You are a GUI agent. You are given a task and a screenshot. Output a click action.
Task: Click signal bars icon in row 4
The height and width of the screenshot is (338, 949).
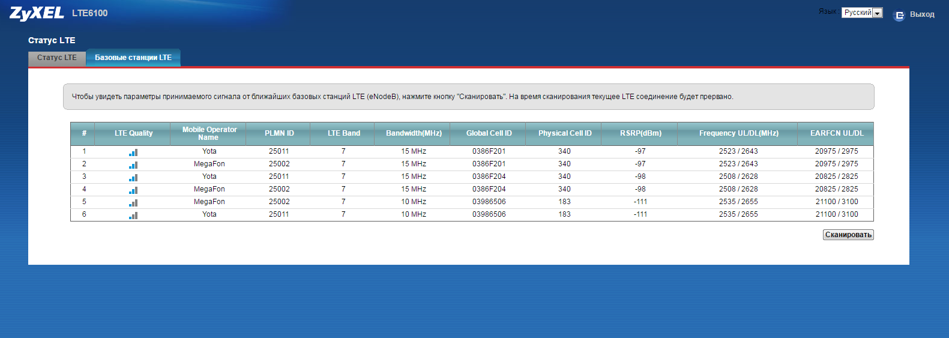(x=133, y=190)
